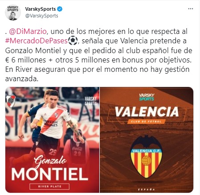Open the Gonzalo Montiel image

[52, 140]
